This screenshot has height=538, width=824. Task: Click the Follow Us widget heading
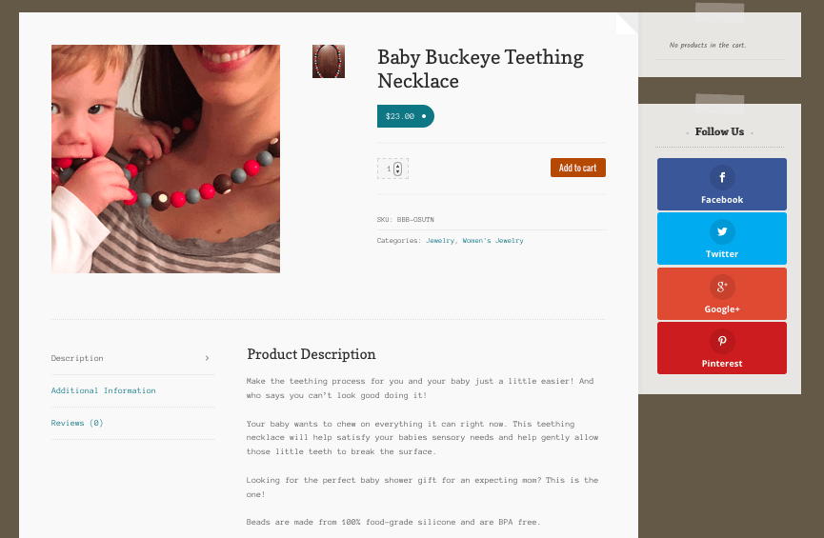coord(719,131)
